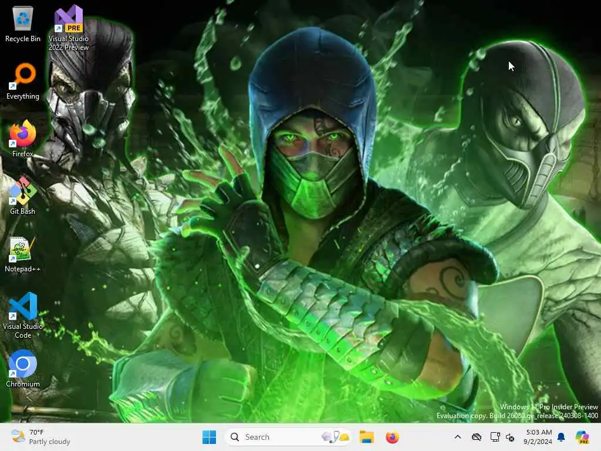Launch Firefox from the taskbar

point(392,437)
